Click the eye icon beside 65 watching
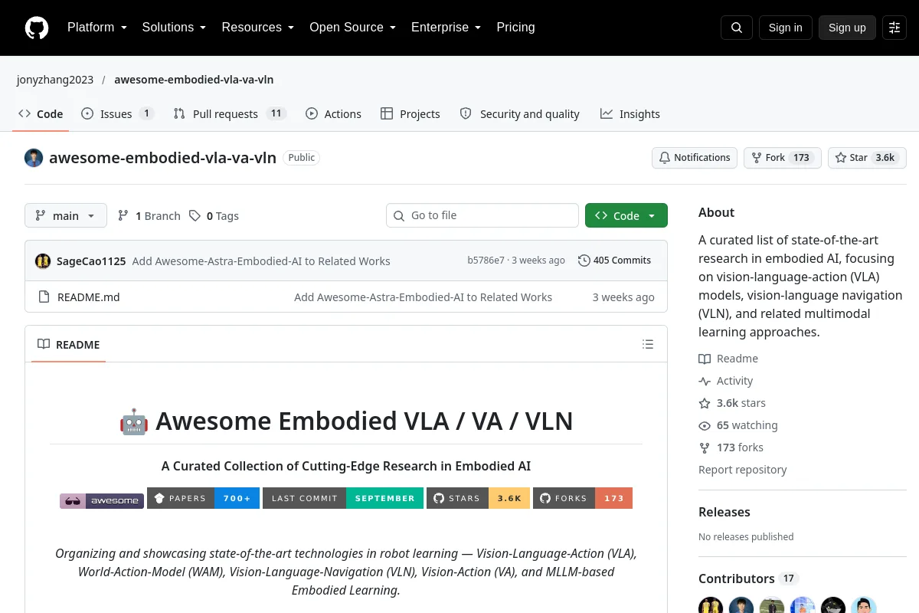Image resolution: width=919 pixels, height=613 pixels. [x=705, y=425]
